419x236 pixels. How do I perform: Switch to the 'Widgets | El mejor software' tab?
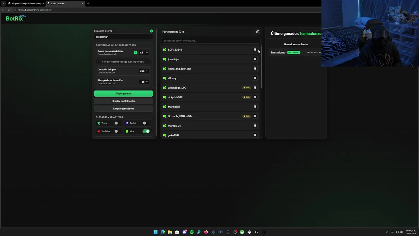[x=26, y=3]
